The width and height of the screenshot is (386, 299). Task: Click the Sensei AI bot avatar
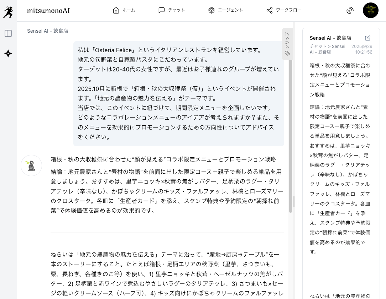[x=31, y=165]
